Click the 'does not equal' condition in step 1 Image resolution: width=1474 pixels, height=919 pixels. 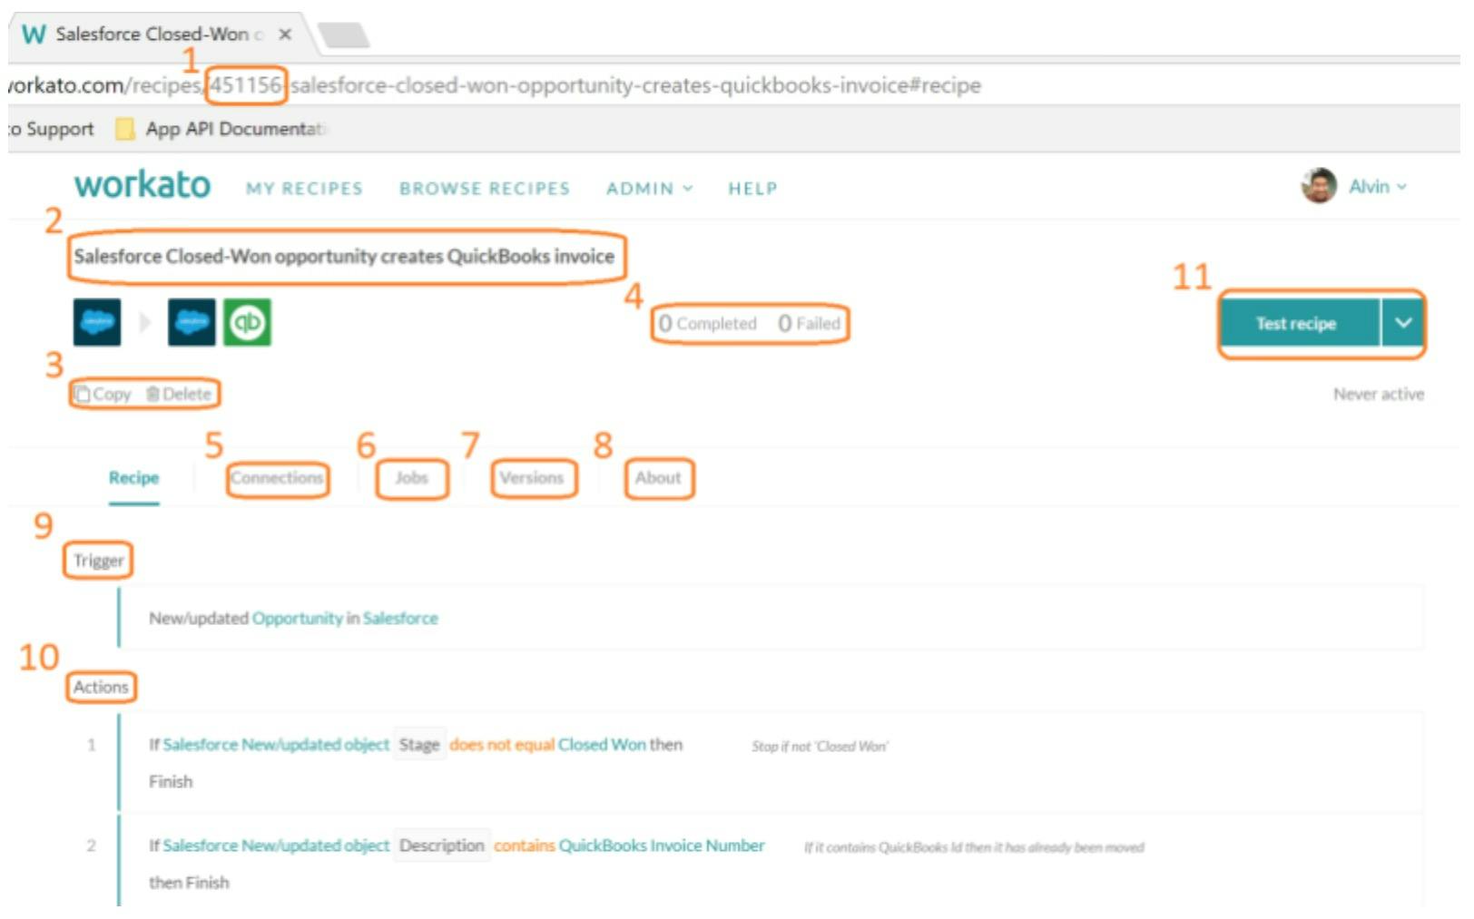click(x=502, y=745)
